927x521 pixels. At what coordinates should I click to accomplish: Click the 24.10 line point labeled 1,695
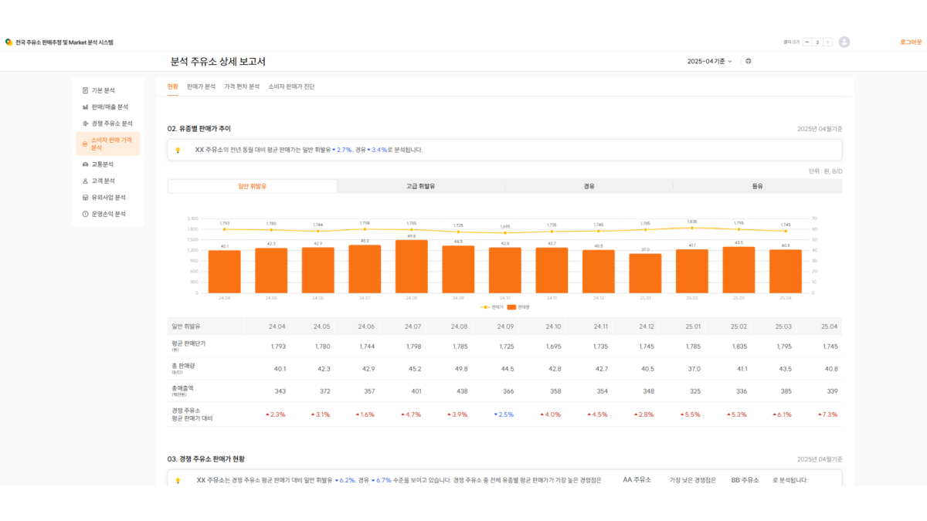pyautogui.click(x=505, y=232)
